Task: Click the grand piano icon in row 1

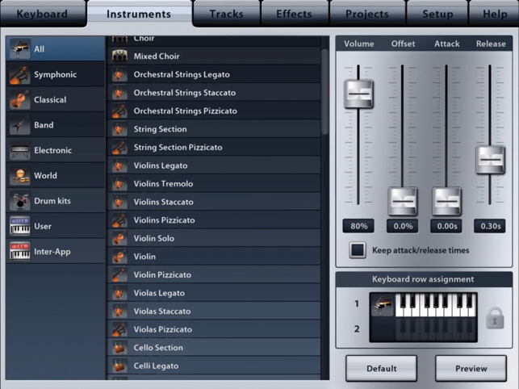Action: pyautogui.click(x=383, y=305)
